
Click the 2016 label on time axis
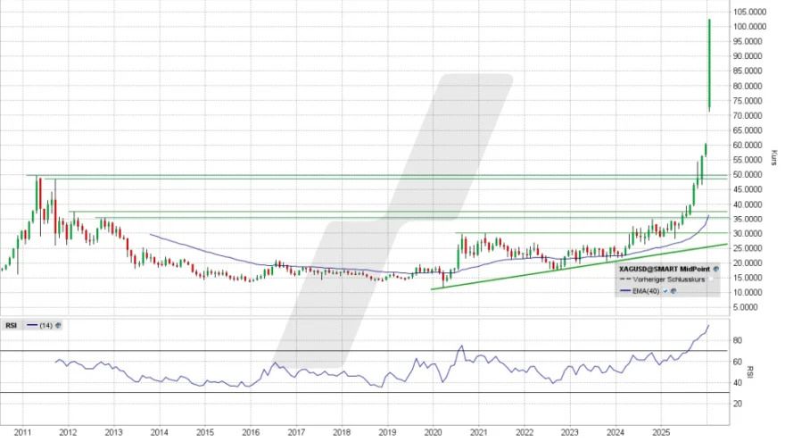pos(250,431)
